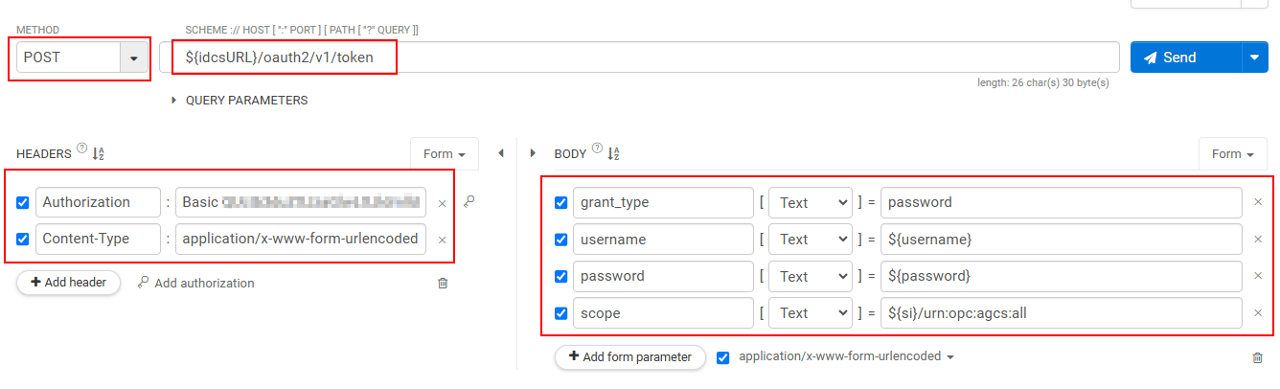Image resolution: width=1280 pixels, height=389 pixels.
Task: Click the Add header button
Action: tap(68, 283)
